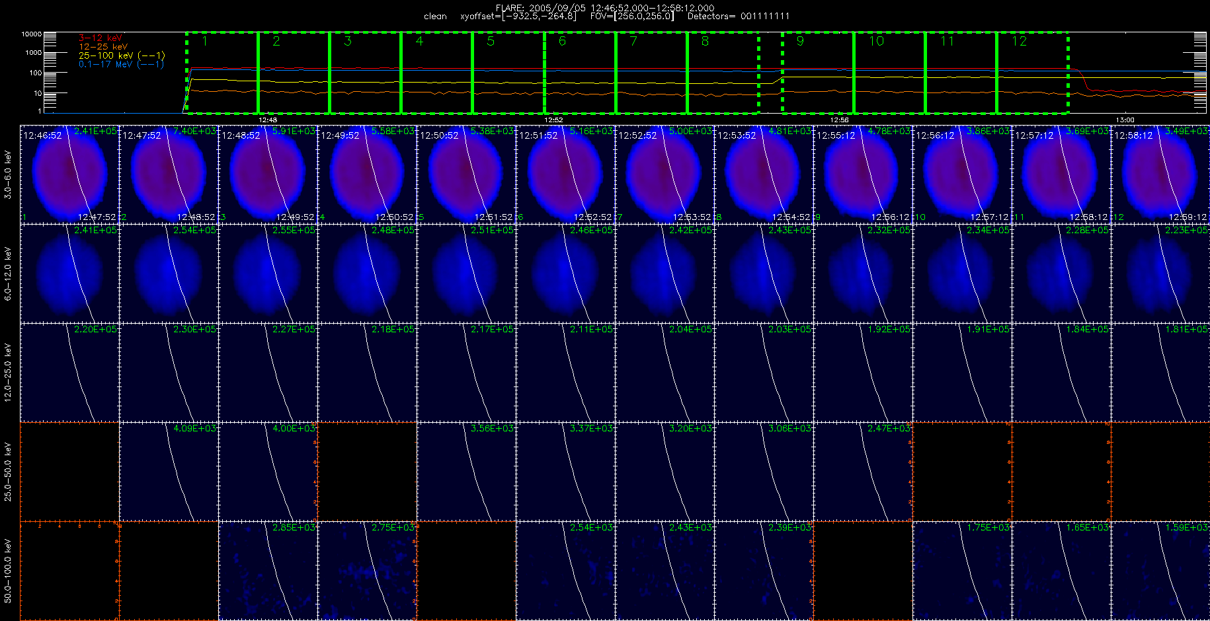This screenshot has height=621, width=1210.
Task: Click the red '3-12 keV' legend entry
Action: 100,38
